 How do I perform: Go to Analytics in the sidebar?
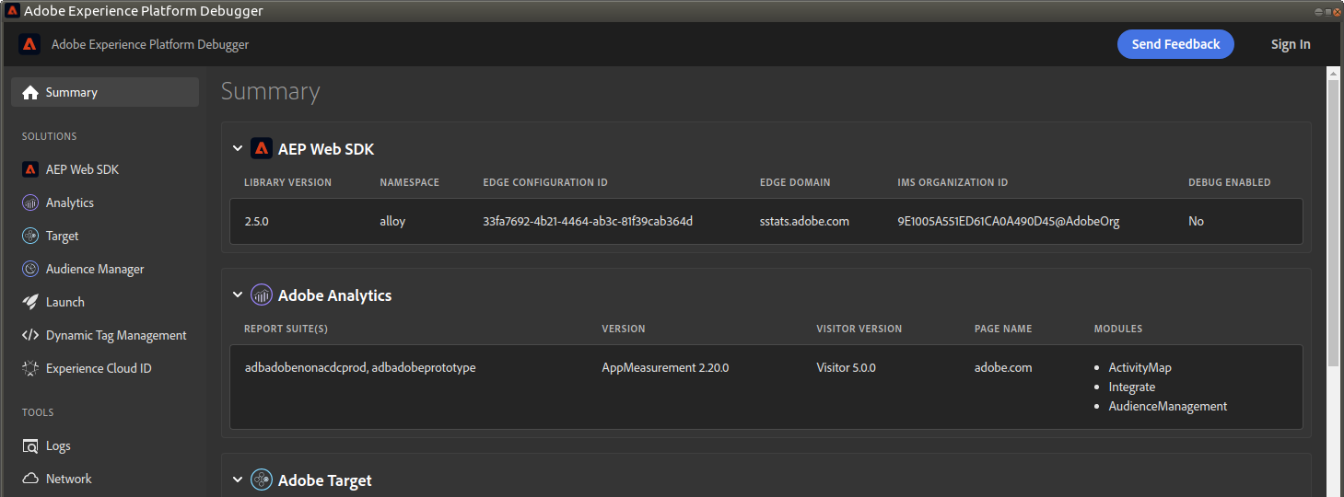[105, 202]
